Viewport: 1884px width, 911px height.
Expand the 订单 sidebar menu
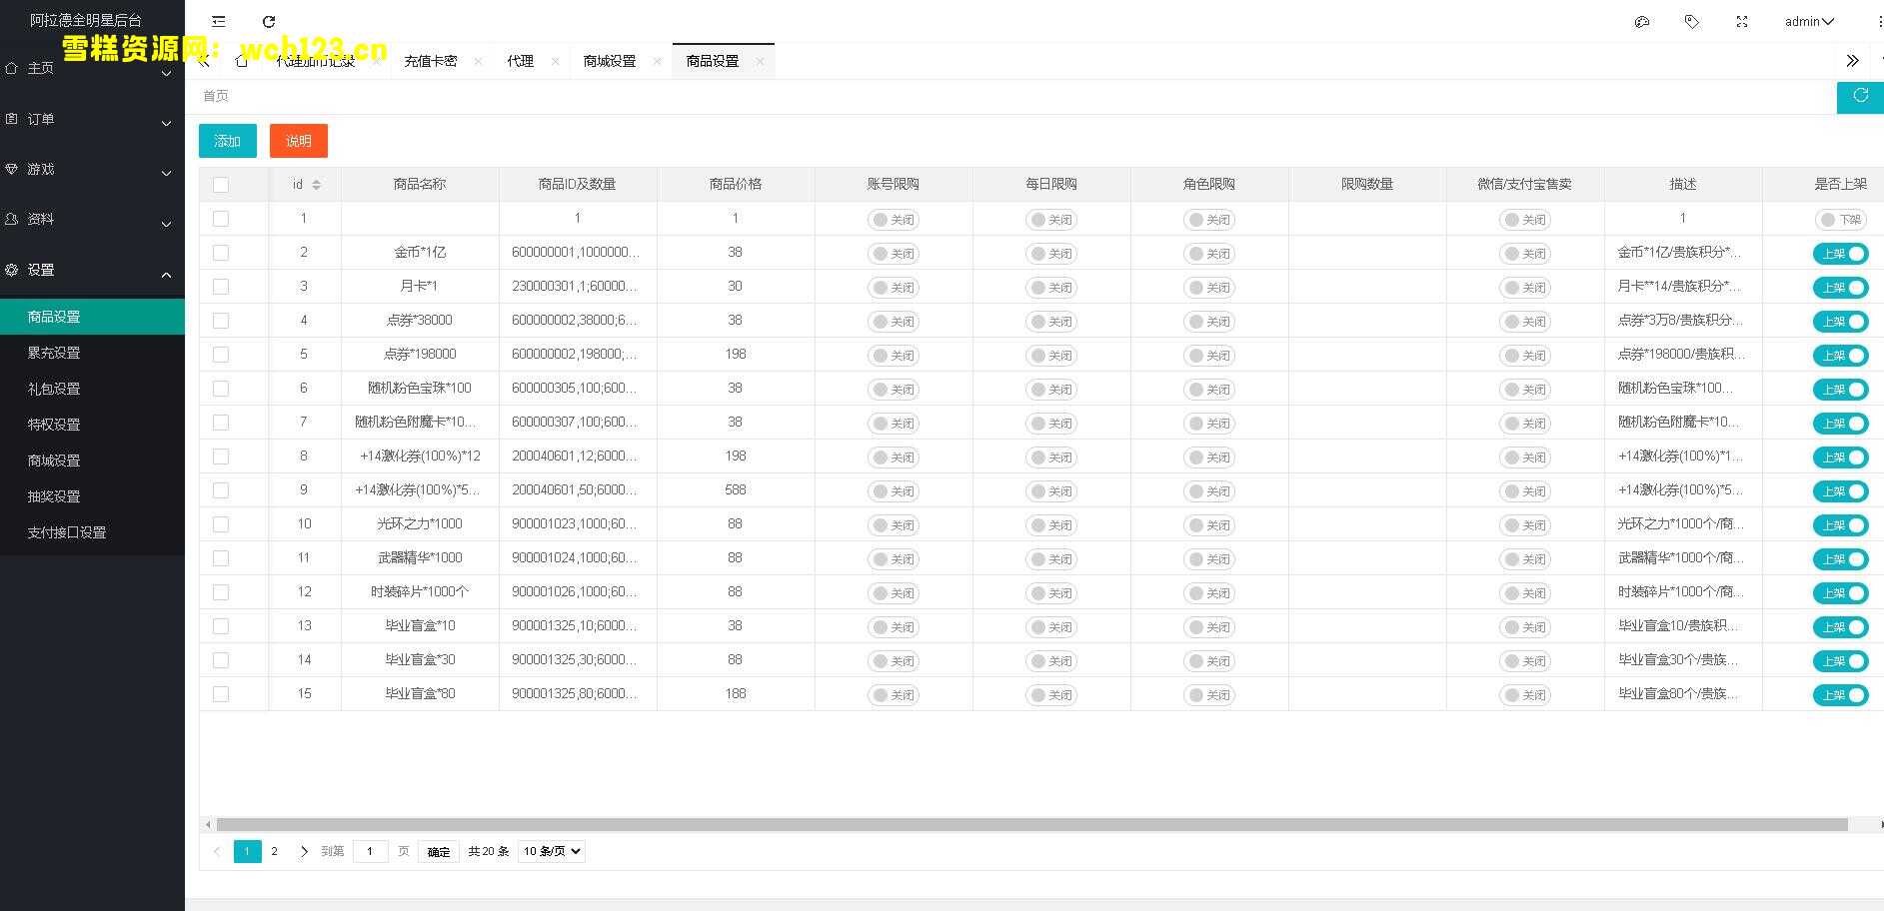[x=92, y=119]
